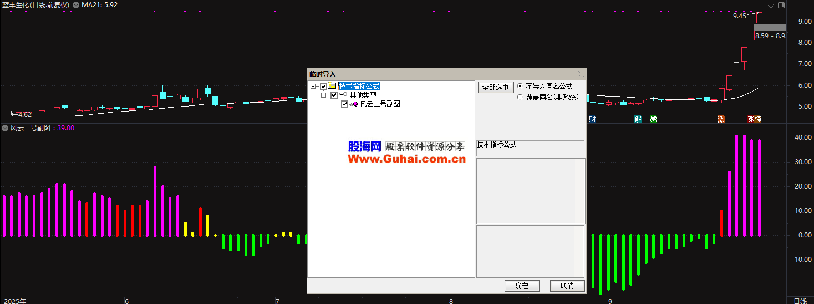Click the yellow folder icon in tree
Screen dimensions: 814x304
[x=332, y=86]
